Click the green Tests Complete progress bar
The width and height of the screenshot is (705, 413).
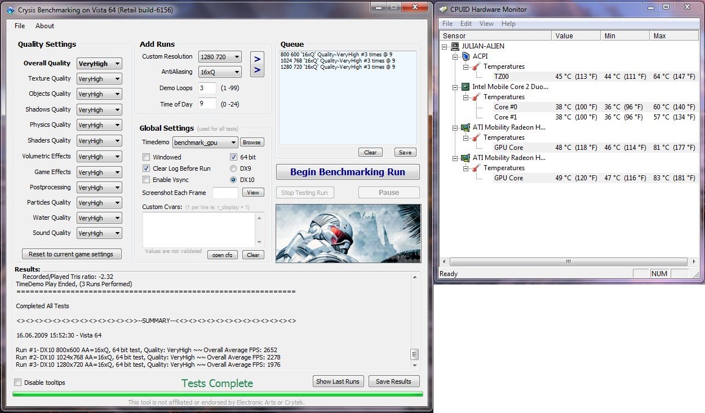[x=218, y=394]
